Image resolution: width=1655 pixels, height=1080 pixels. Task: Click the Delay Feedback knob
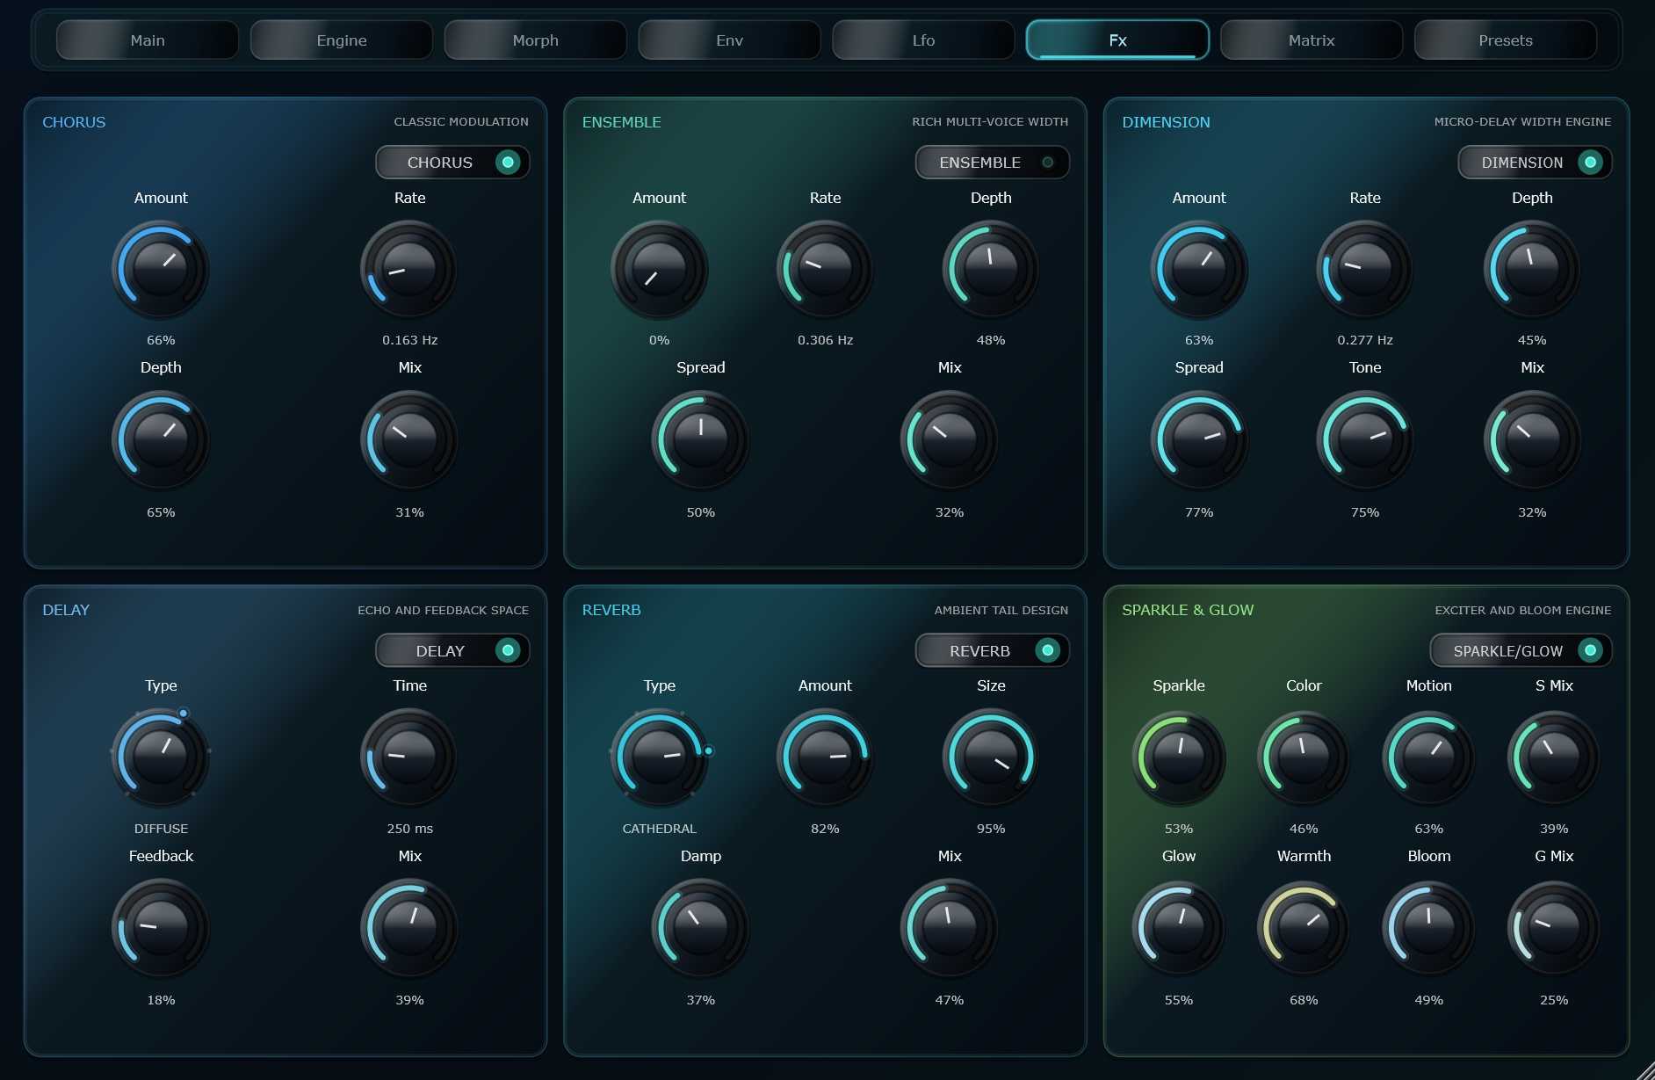click(161, 928)
